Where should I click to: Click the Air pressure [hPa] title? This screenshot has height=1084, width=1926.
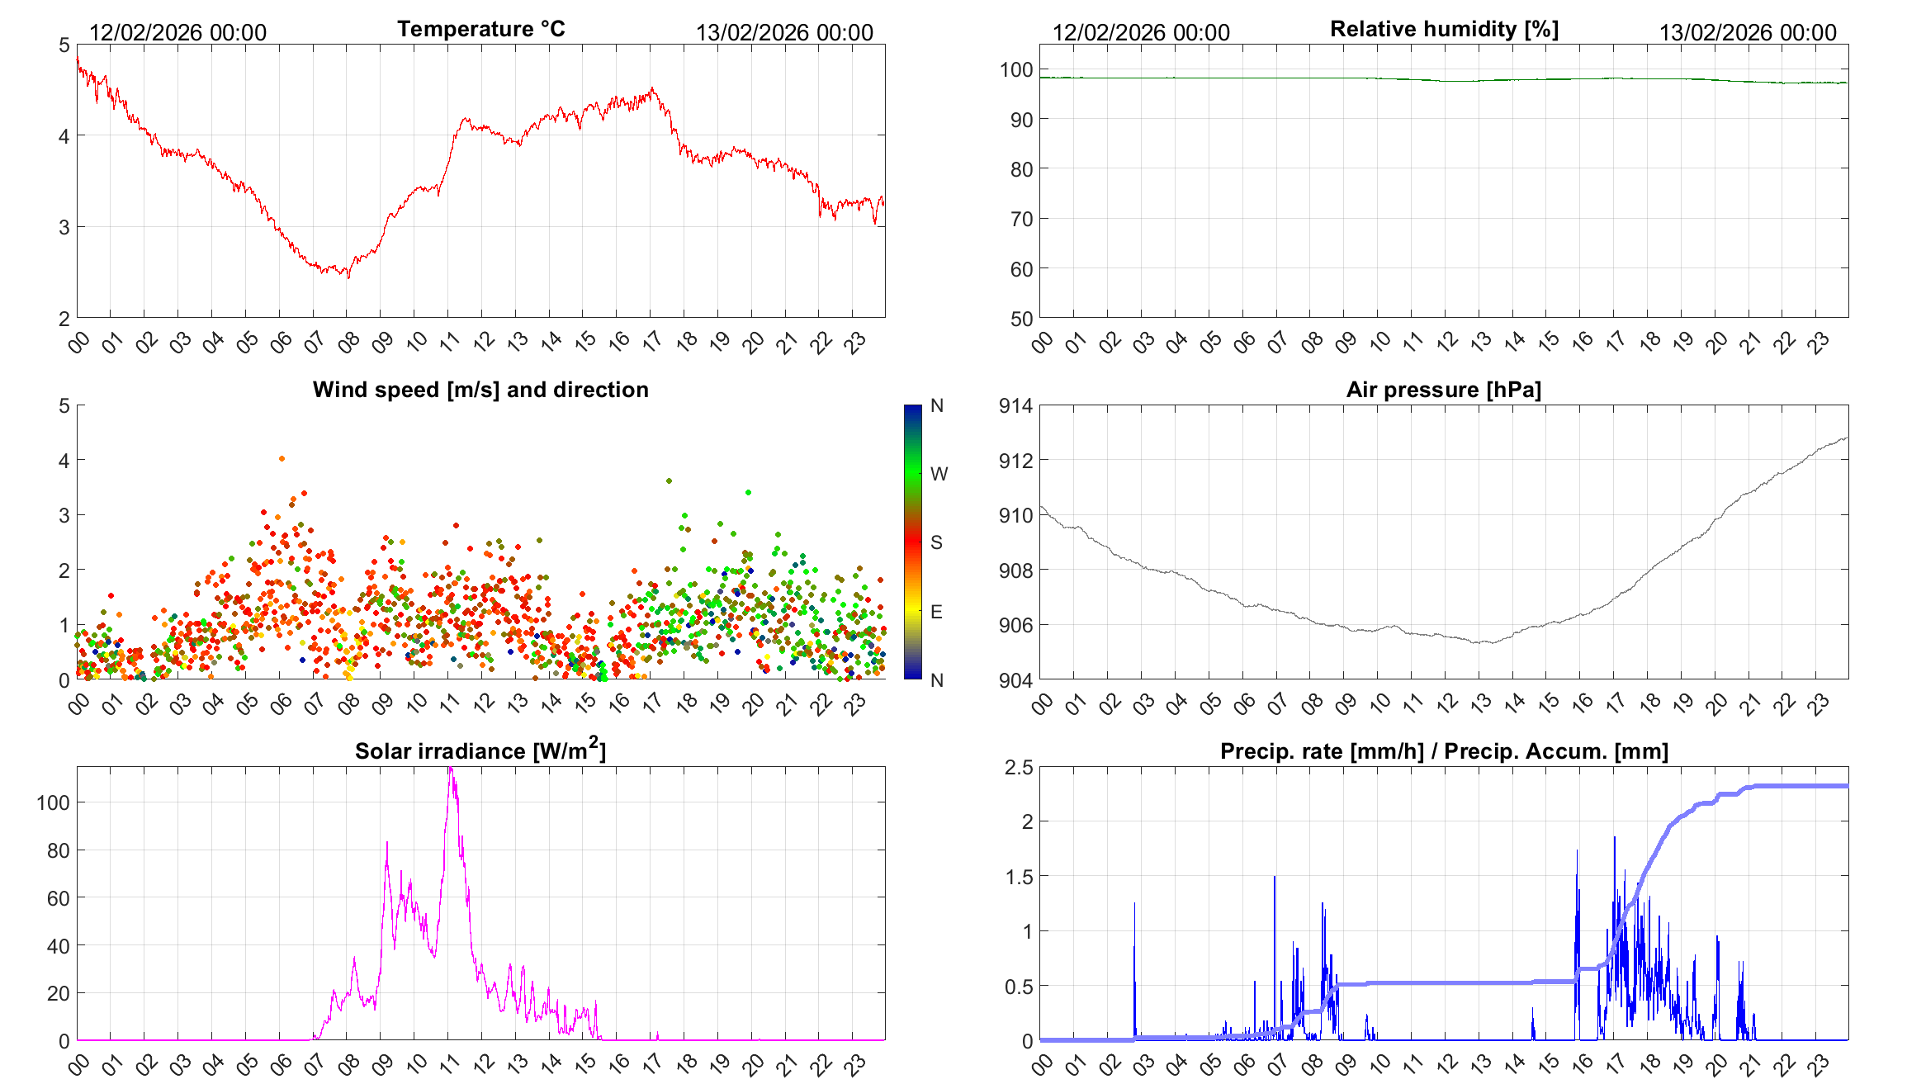pyautogui.click(x=1444, y=390)
